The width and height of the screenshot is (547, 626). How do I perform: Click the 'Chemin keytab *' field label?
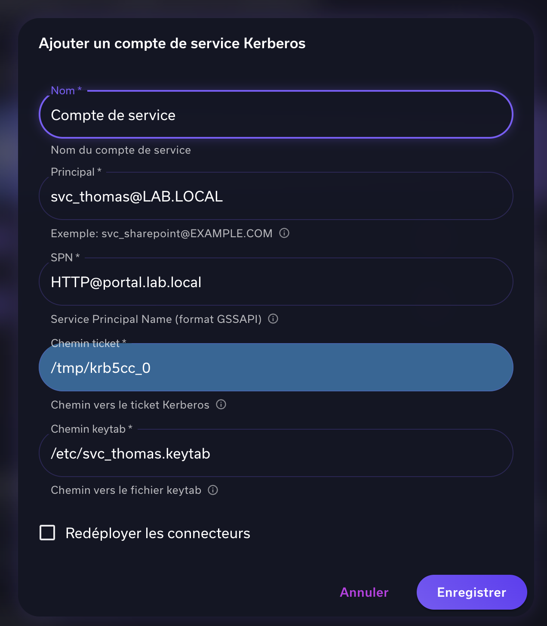click(x=91, y=429)
